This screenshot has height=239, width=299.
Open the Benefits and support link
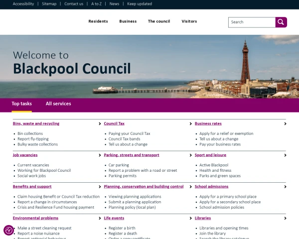click(32, 186)
